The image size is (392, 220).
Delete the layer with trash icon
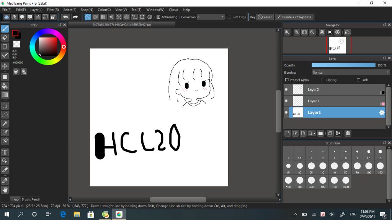(348, 133)
